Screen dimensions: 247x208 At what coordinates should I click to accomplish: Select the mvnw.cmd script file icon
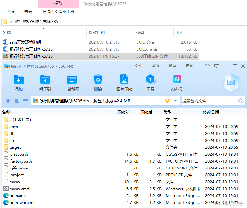(6, 189)
